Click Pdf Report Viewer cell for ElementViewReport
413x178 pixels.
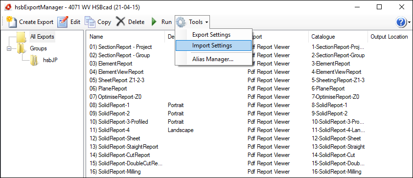point(269,72)
